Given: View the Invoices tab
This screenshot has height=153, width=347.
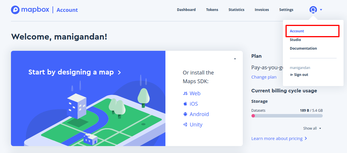Looking at the screenshot, I should pyautogui.click(x=262, y=10).
